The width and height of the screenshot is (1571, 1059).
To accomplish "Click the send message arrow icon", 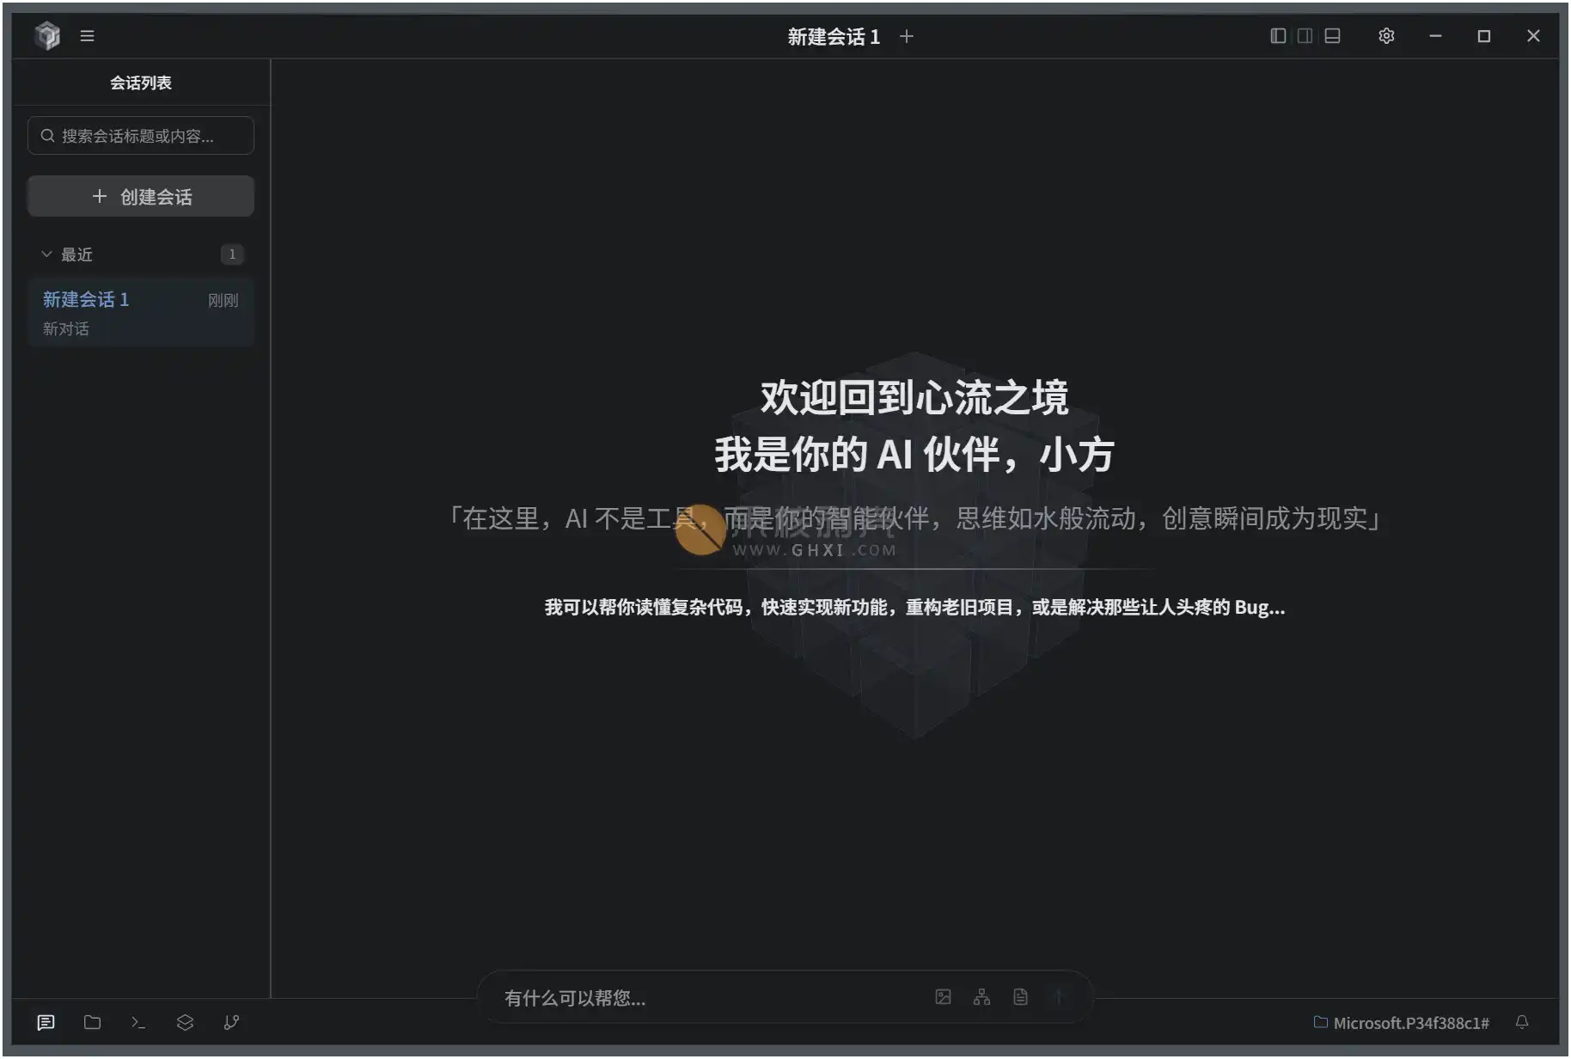I will [1059, 996].
